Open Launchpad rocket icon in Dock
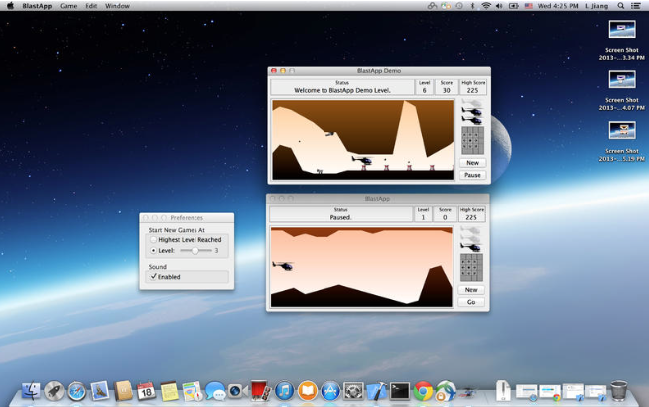649x407 pixels. pyautogui.click(x=54, y=391)
